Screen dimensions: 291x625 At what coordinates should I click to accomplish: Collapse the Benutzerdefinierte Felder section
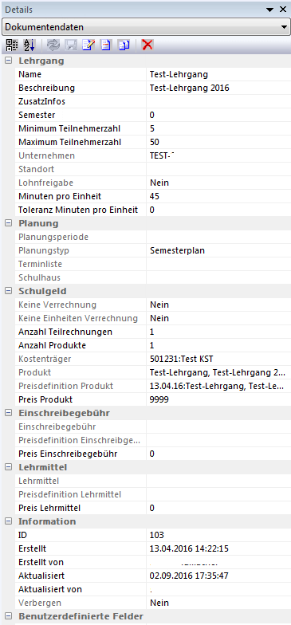click(x=8, y=616)
